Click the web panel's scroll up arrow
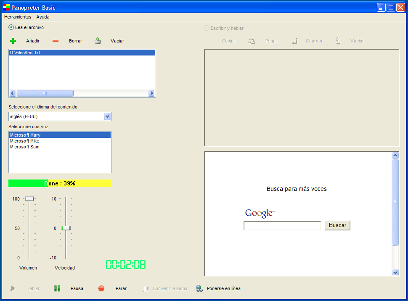Image resolution: width=408 pixels, height=301 pixels. click(x=395, y=155)
